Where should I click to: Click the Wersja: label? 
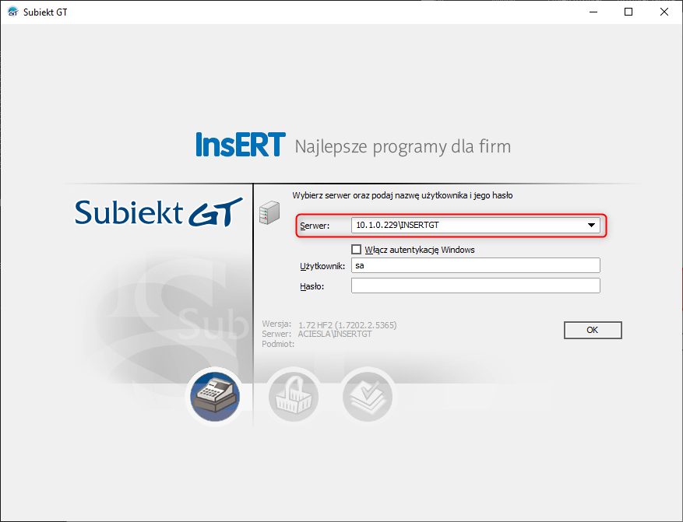[276, 324]
